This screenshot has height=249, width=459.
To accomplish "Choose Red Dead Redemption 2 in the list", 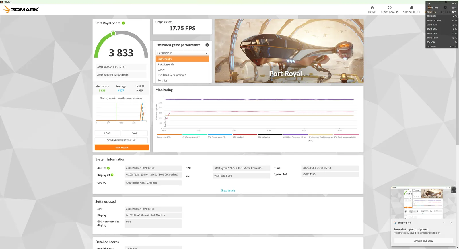I will coord(172,75).
